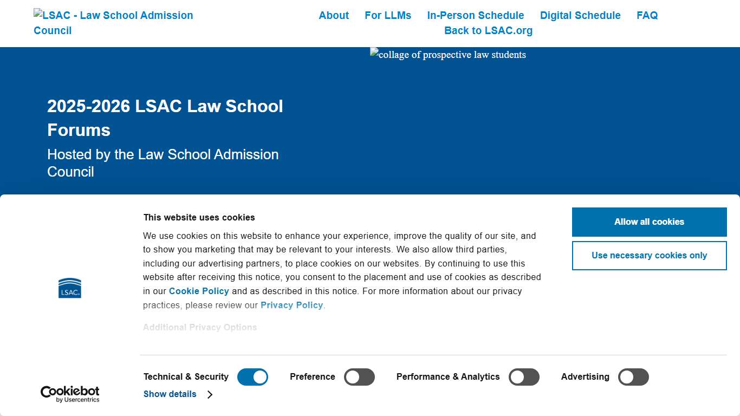The height and width of the screenshot is (416, 740).
Task: Click the LSAC logo in the top-left corner
Action: tap(113, 23)
